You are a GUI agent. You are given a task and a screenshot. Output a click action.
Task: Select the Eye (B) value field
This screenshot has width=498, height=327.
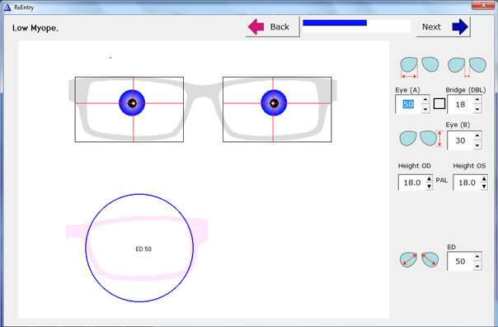(x=460, y=140)
